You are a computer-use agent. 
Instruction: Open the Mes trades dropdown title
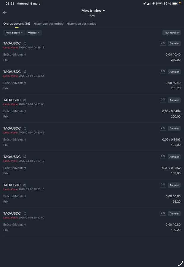pyautogui.click(x=93, y=11)
